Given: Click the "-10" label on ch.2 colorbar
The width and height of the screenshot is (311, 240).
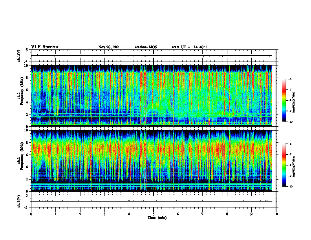Looking at the screenshot, I should point(290,187).
